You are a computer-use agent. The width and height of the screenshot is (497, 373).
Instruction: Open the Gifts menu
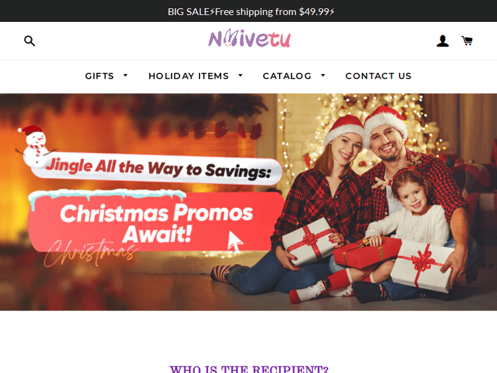(x=99, y=76)
